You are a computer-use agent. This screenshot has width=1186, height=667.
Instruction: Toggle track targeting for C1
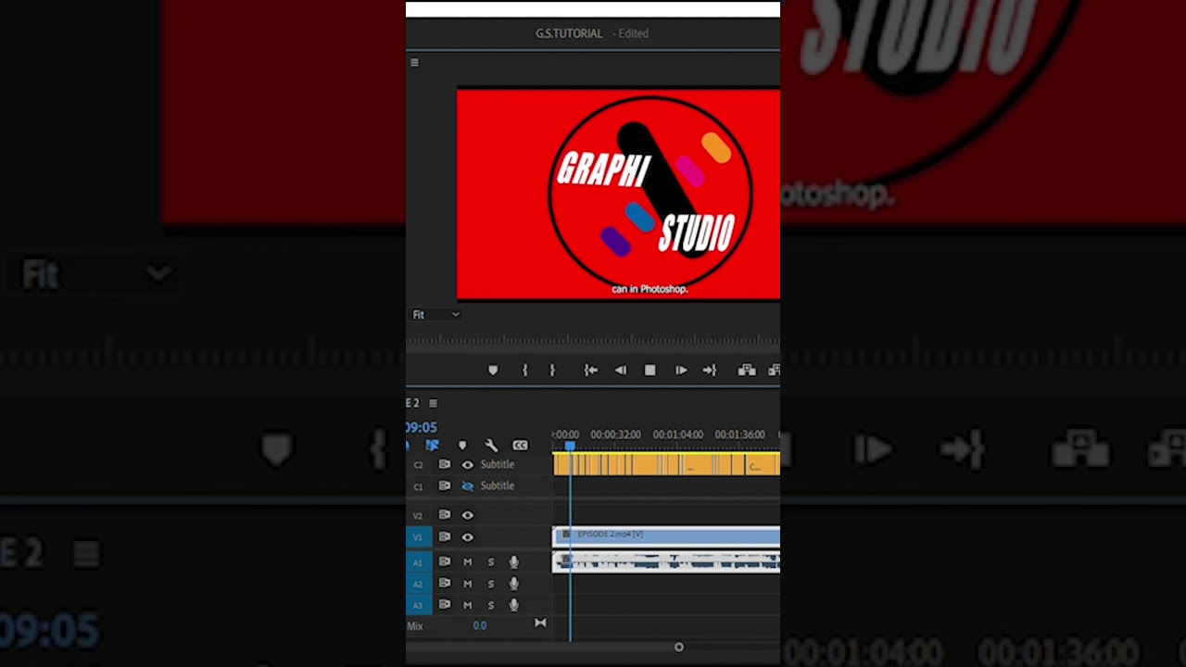[418, 486]
